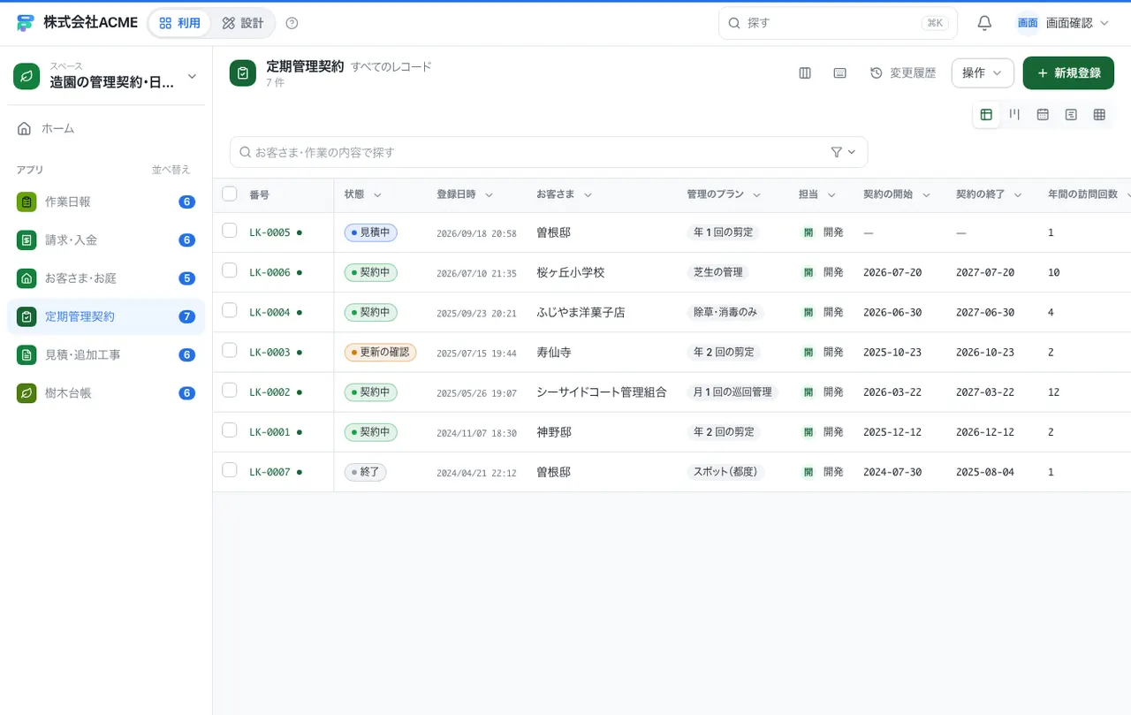Click the 新規登録 button
The image size is (1131, 715).
[1068, 73]
